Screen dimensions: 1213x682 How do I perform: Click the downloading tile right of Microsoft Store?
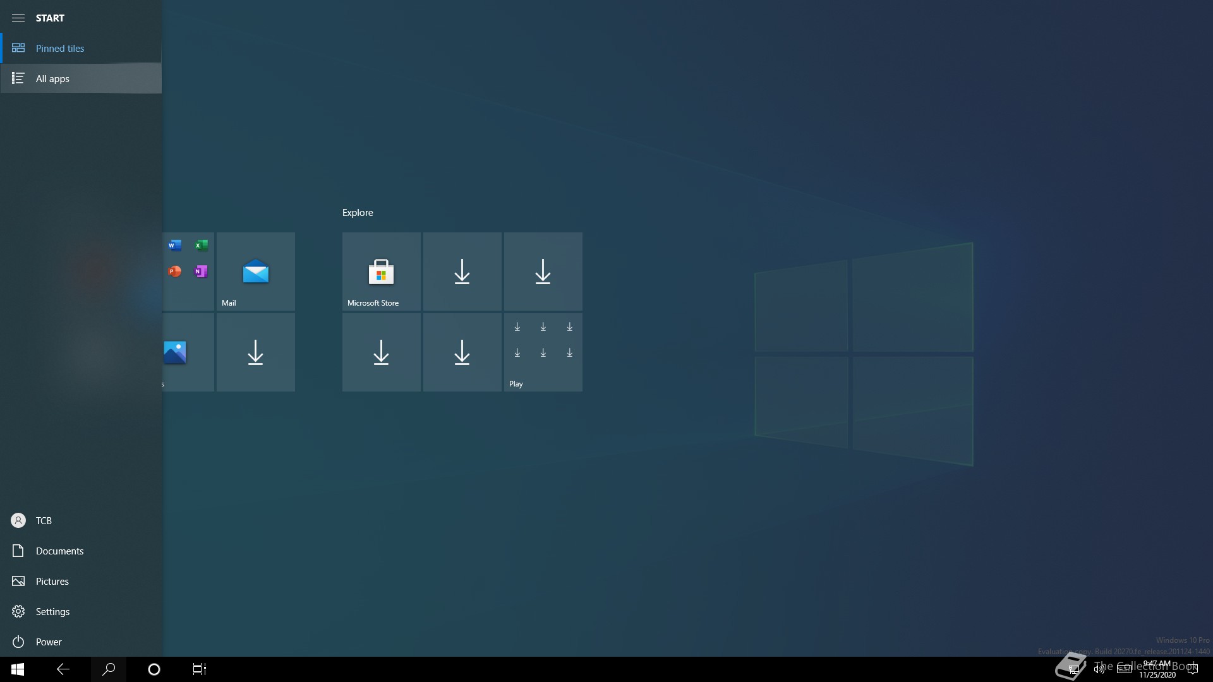(x=462, y=272)
